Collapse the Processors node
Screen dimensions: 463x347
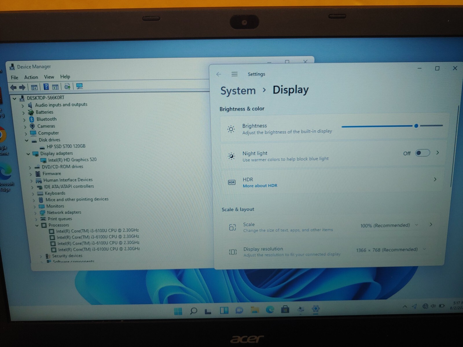pyautogui.click(x=37, y=225)
